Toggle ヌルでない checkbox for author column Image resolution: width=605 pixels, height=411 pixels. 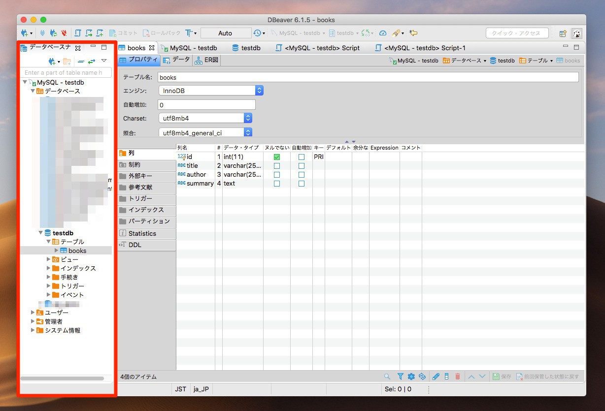pyautogui.click(x=277, y=174)
